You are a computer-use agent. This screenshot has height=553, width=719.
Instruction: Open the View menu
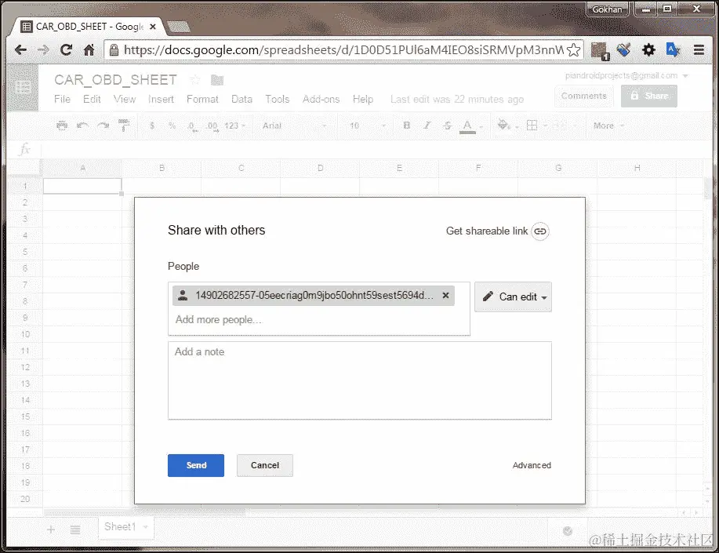(x=124, y=99)
